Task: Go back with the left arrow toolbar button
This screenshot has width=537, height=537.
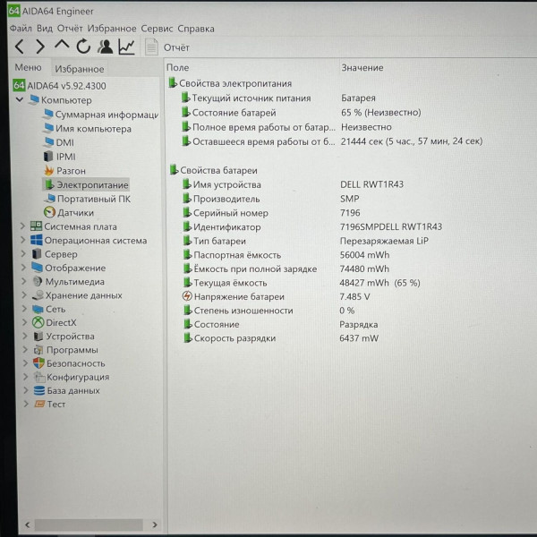Action: pyautogui.click(x=20, y=47)
